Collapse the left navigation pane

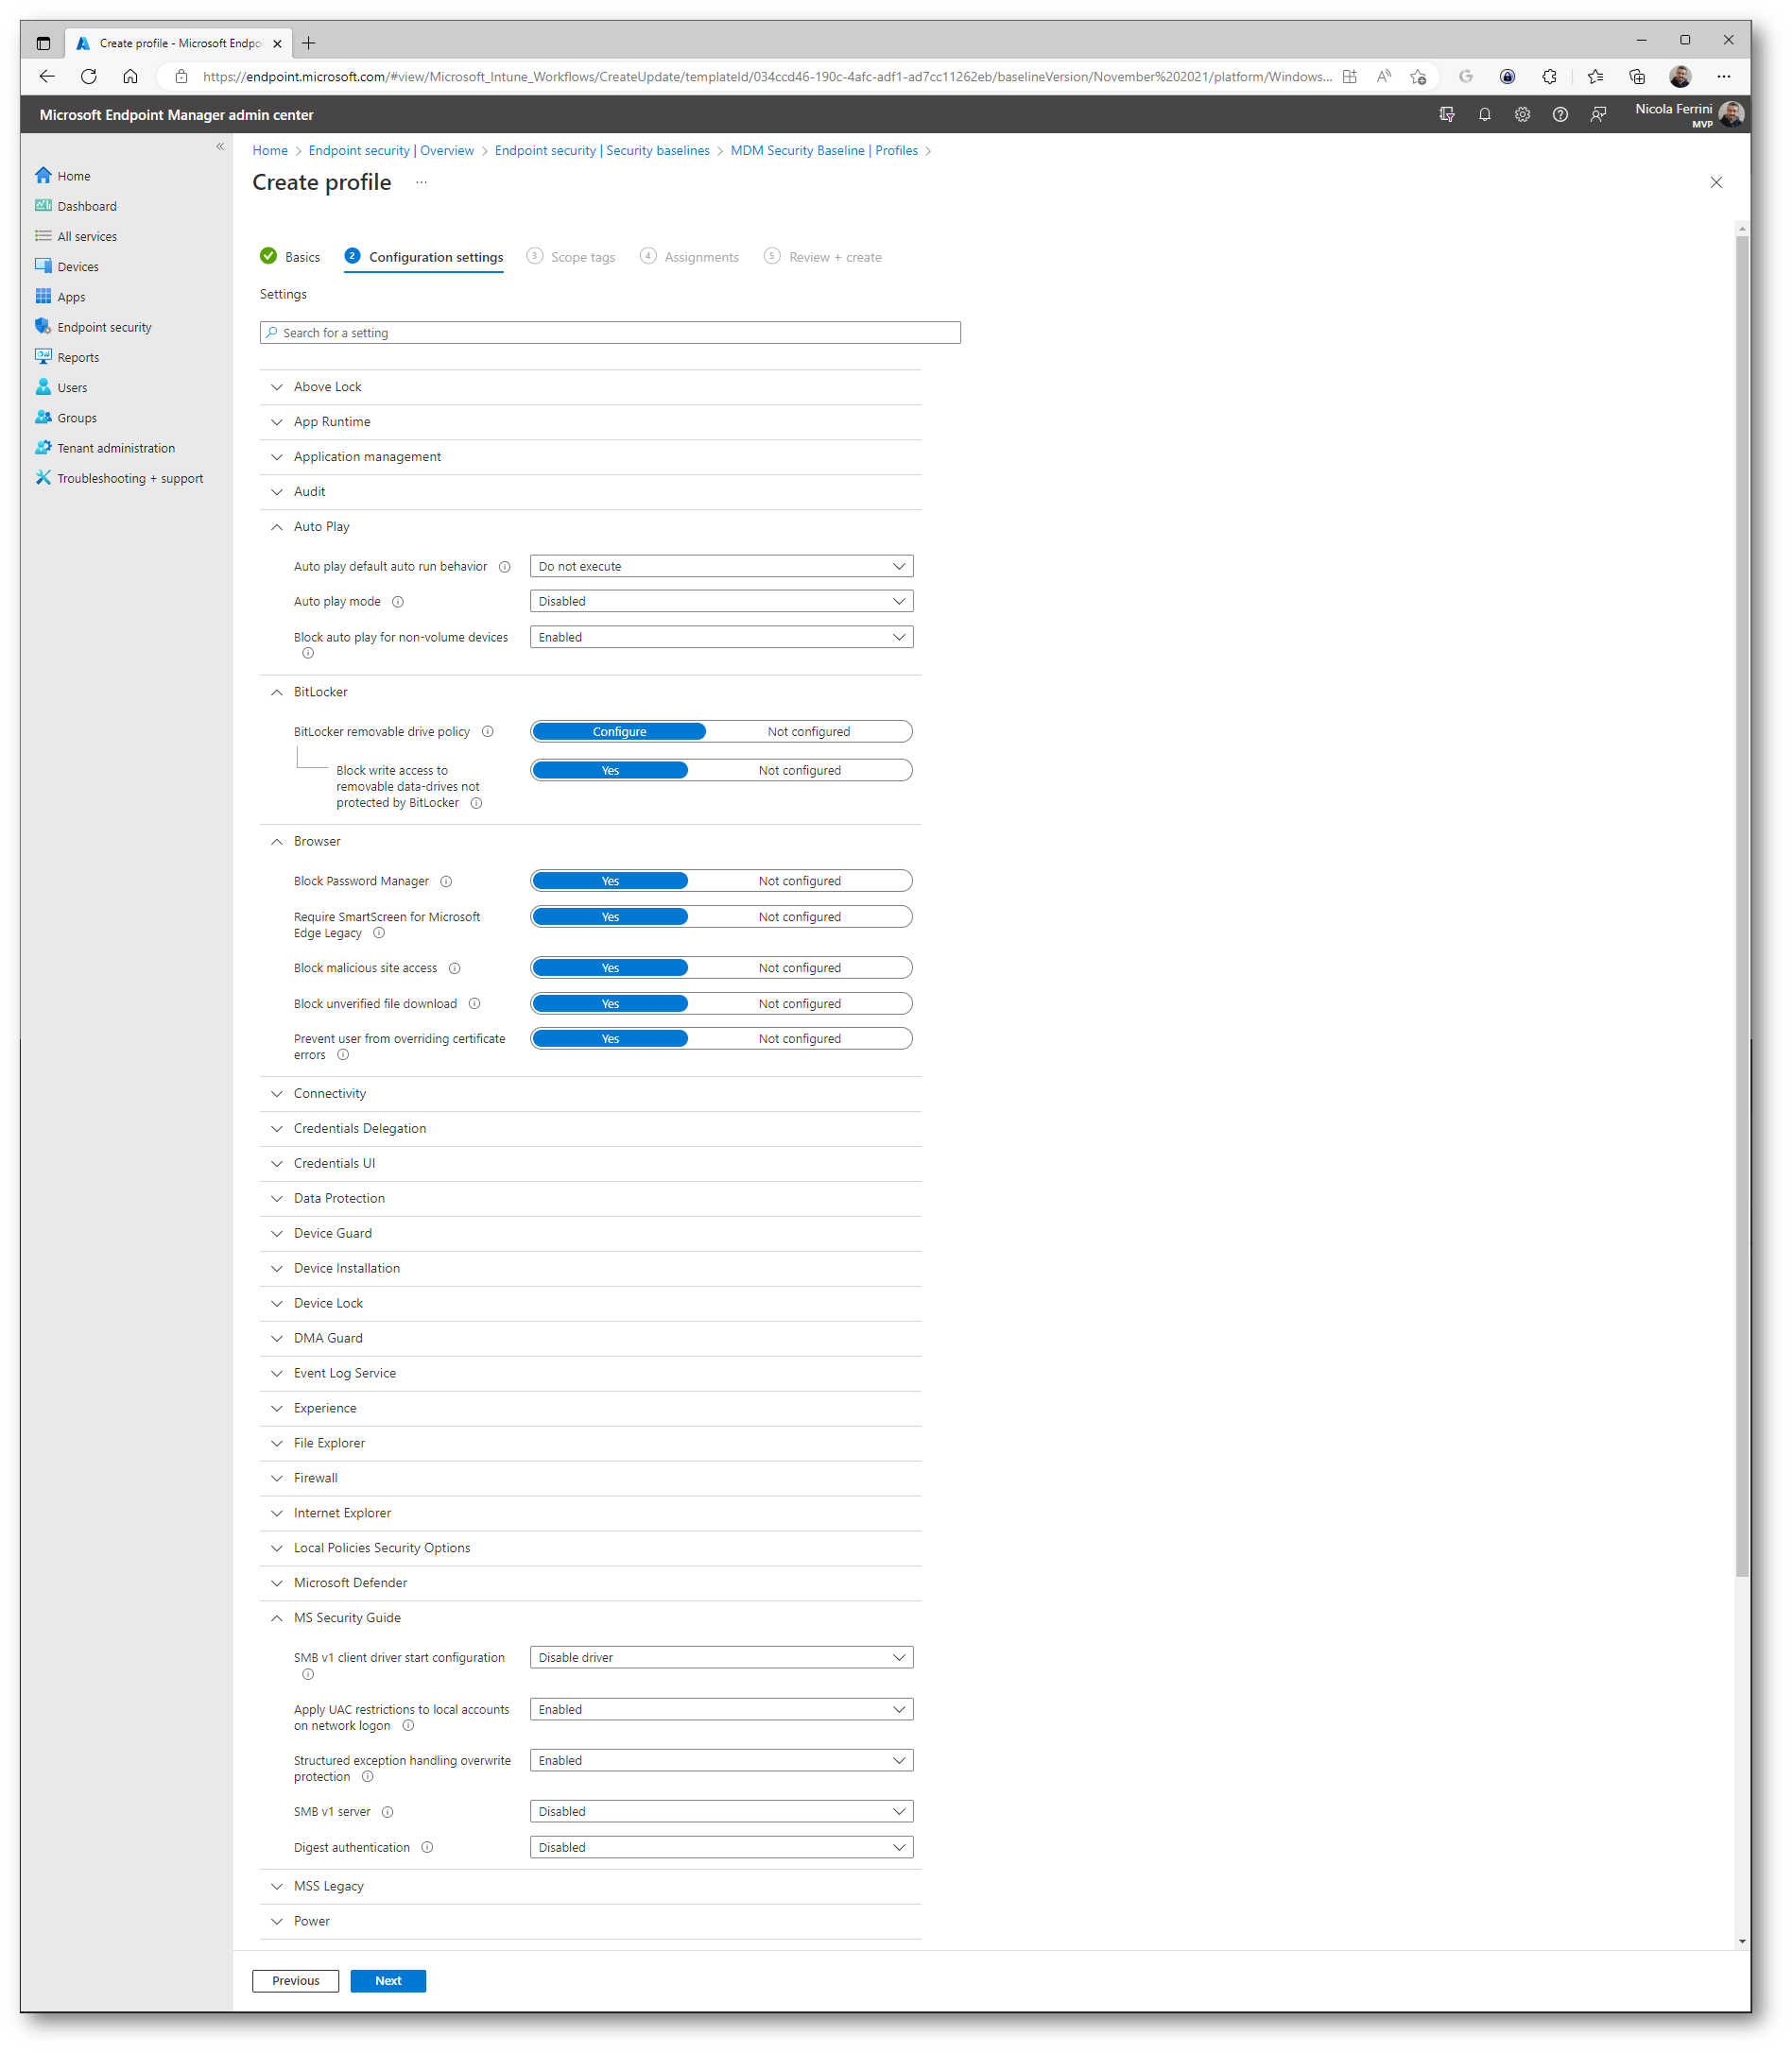220,147
